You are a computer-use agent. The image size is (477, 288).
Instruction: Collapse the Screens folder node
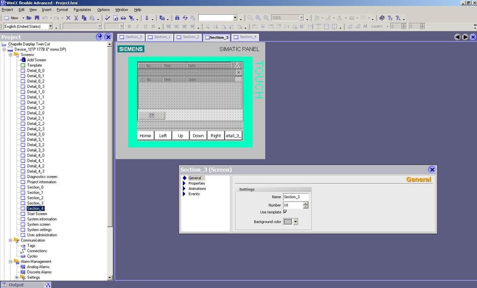10,55
